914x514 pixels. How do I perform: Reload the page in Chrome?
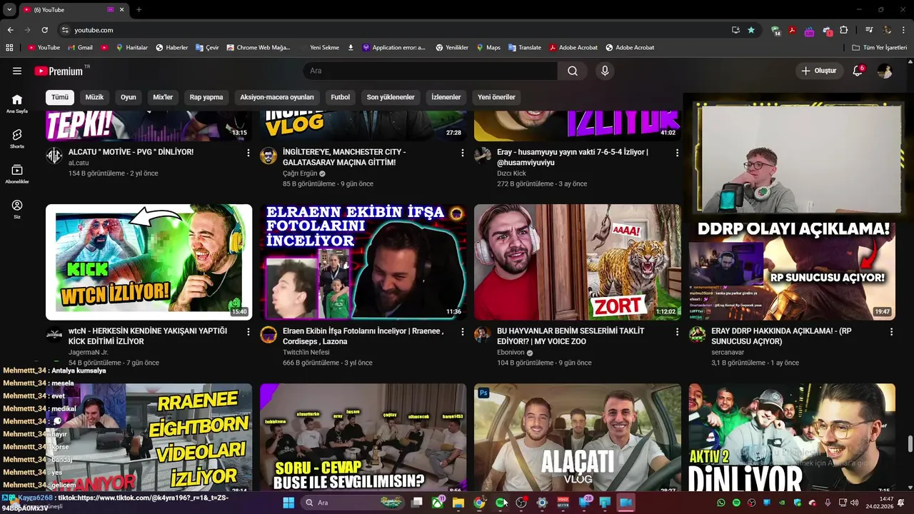pos(44,30)
